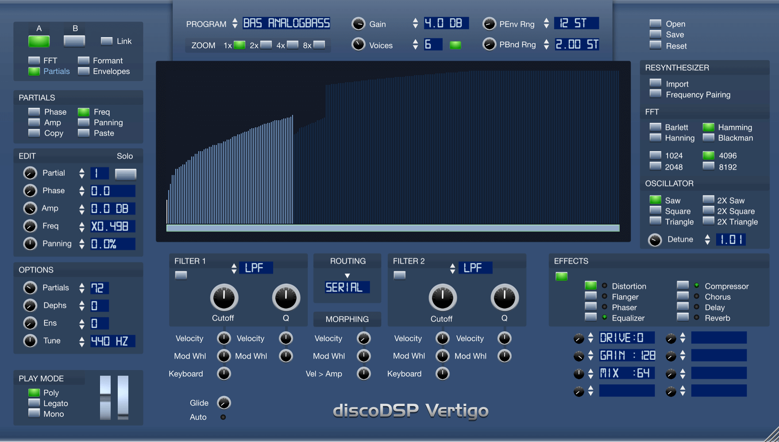Click the Tune value stepper arrows
The width and height of the screenshot is (779, 442).
pos(82,341)
